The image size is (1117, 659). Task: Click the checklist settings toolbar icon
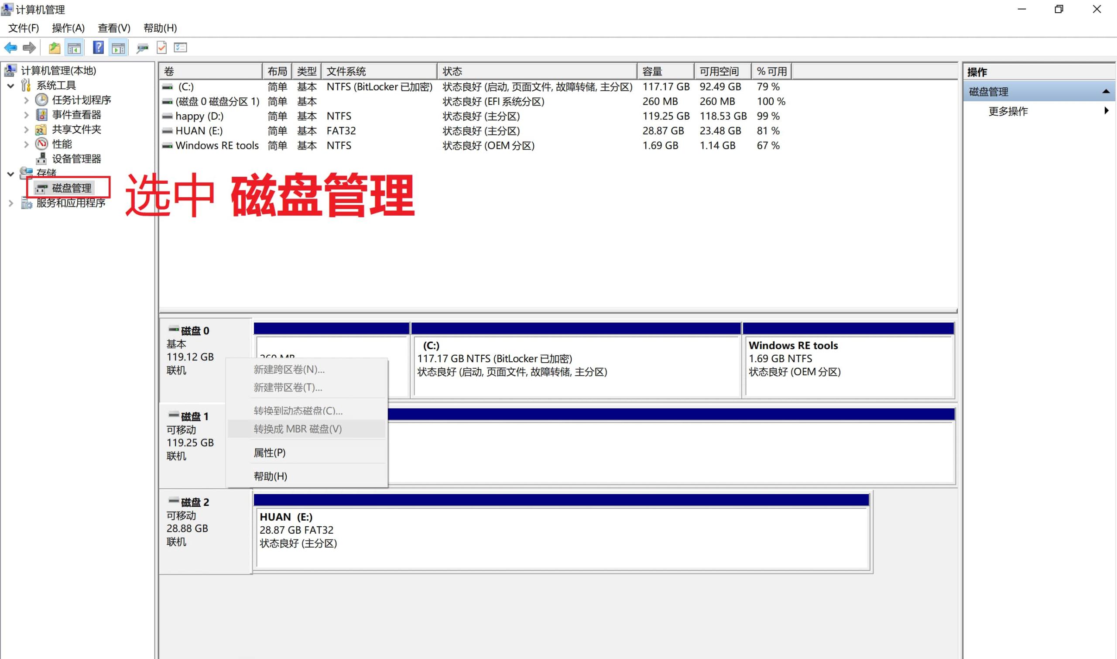point(180,48)
